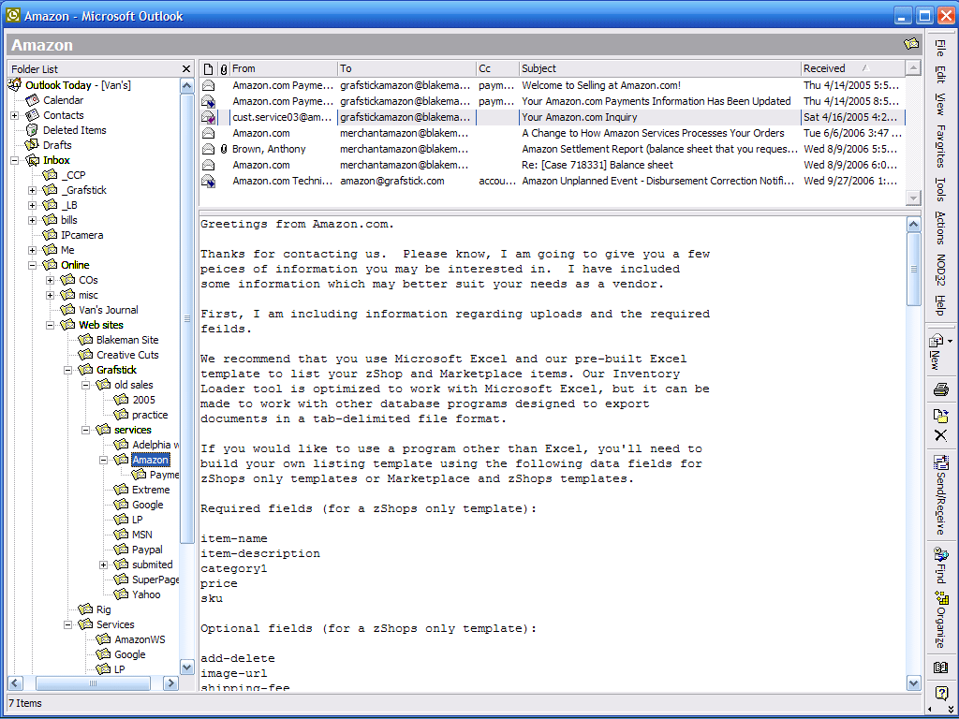
Task: Close the Folder List pane
Action: pos(186,69)
